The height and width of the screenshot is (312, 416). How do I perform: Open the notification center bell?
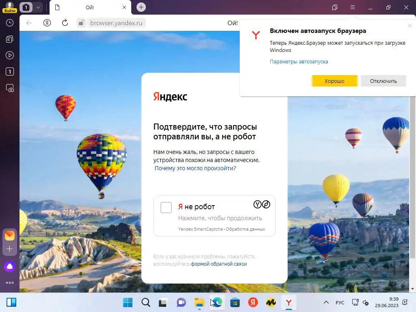[x=405, y=302]
